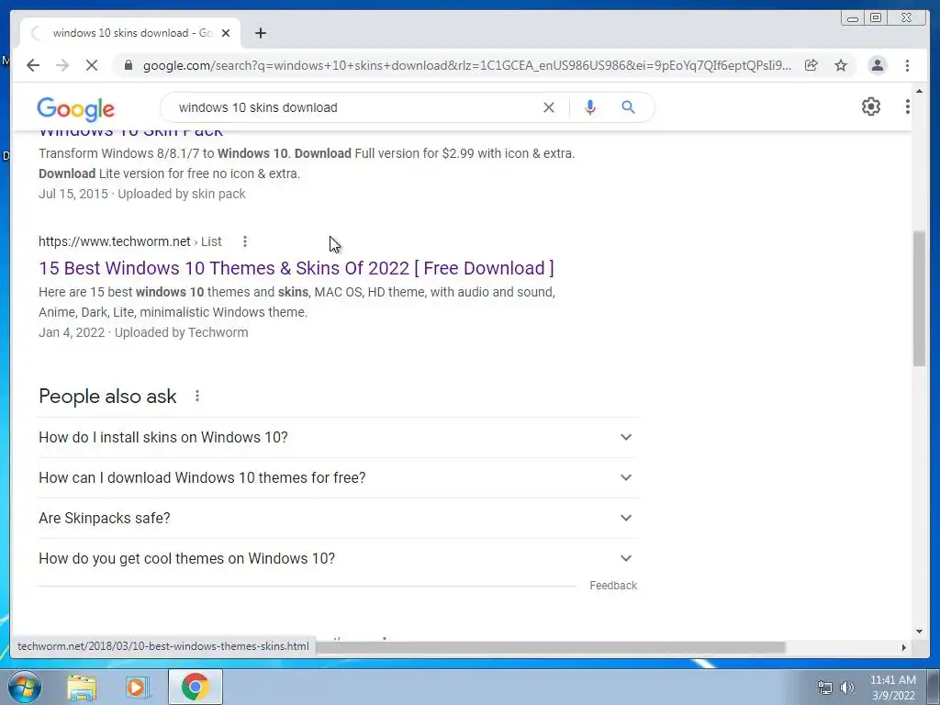Click the Jan 4, 2022 Uploaded by Techworm text
This screenshot has height=705, width=940.
(143, 332)
